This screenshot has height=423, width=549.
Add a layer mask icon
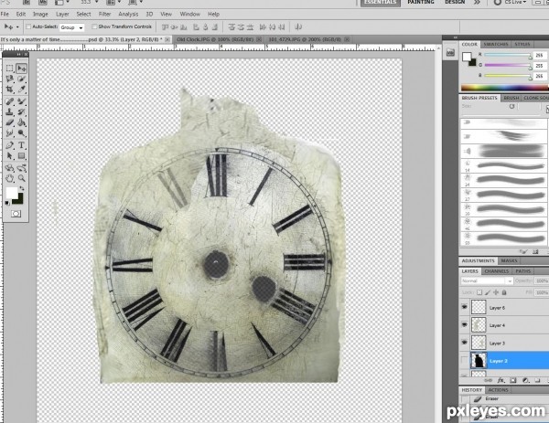click(513, 380)
